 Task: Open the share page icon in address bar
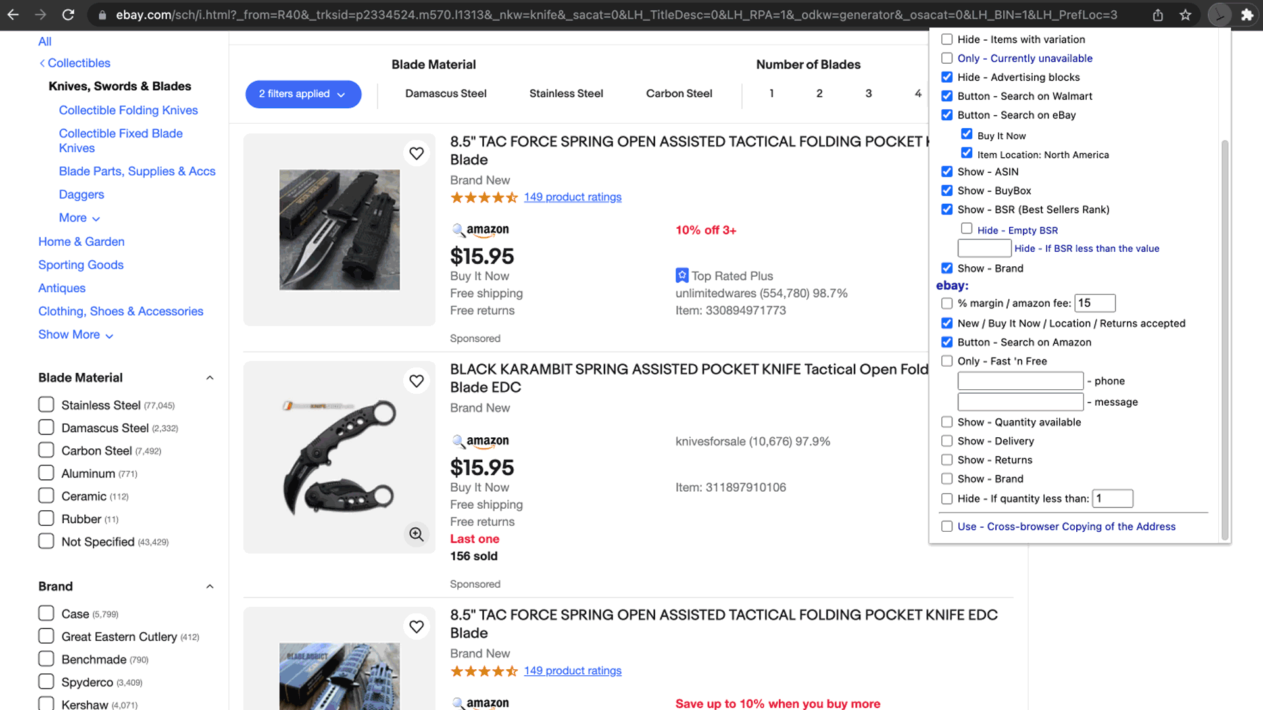click(1158, 14)
